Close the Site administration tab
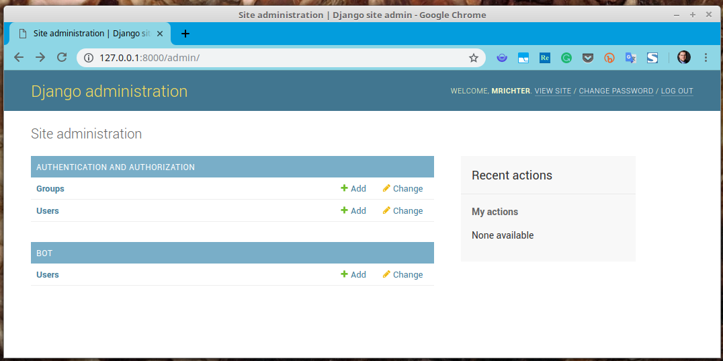 (160, 34)
